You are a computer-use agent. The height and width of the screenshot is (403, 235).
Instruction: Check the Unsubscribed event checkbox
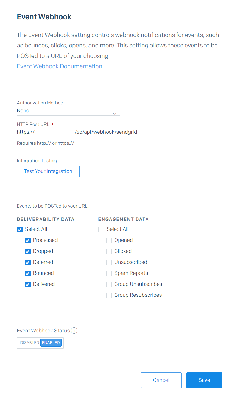pos(109,262)
